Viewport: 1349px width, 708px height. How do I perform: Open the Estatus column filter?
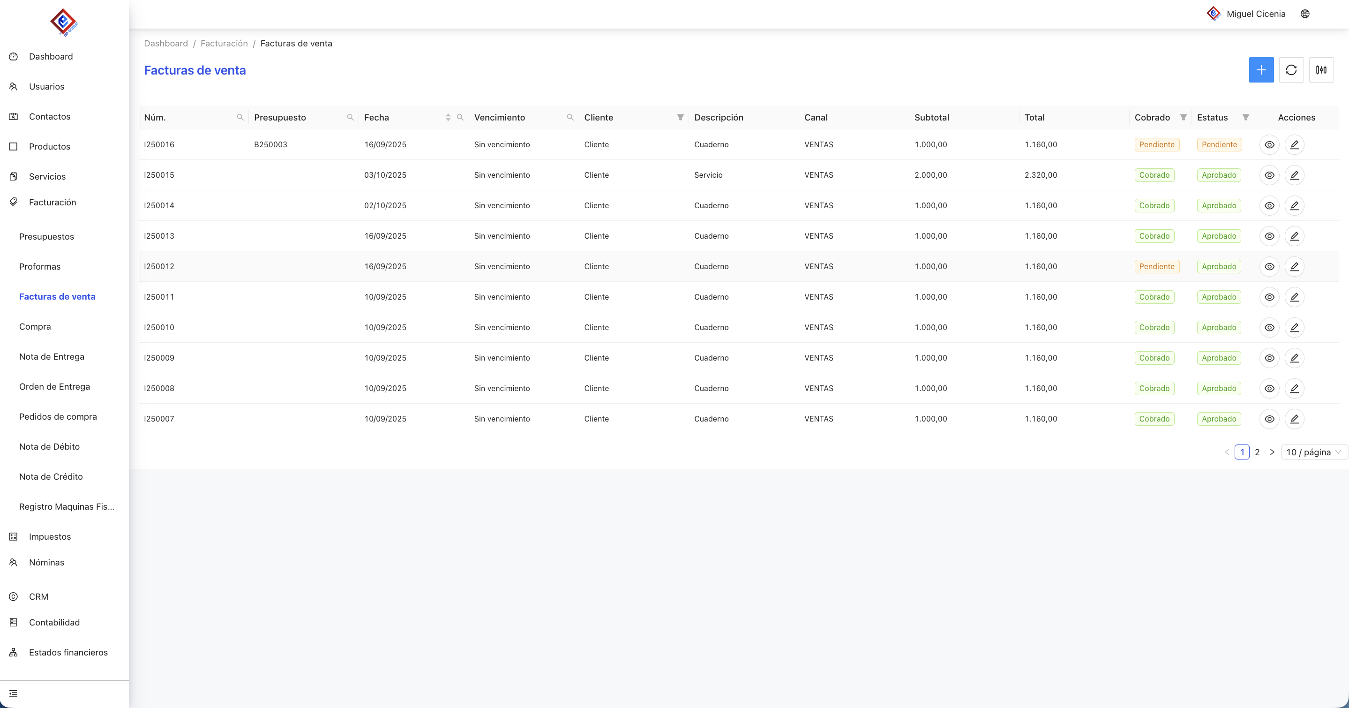click(x=1245, y=117)
